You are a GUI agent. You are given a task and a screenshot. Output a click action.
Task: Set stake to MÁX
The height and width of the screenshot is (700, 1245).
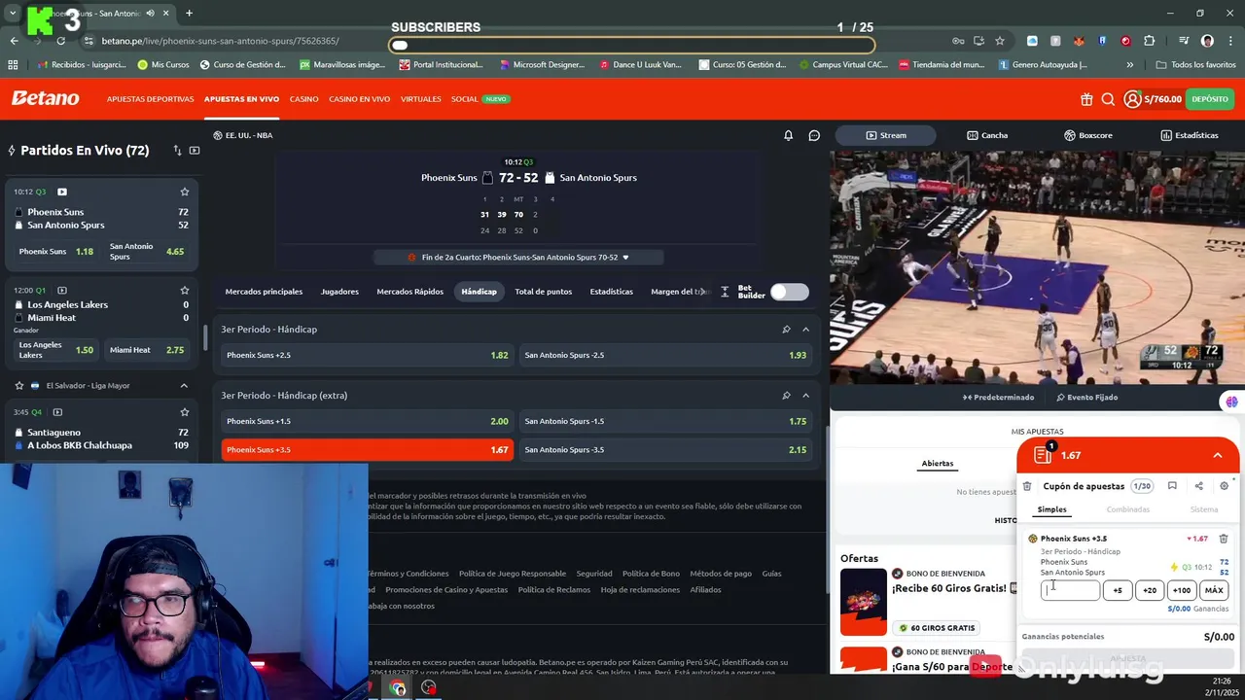tap(1214, 590)
